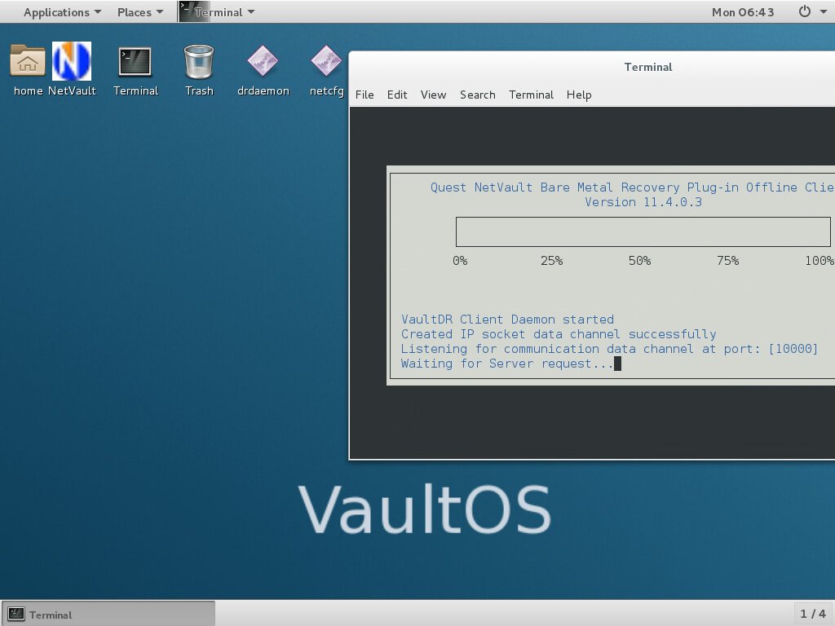Click the port '[10000]' text
The height and width of the screenshot is (626, 835).
pos(793,349)
